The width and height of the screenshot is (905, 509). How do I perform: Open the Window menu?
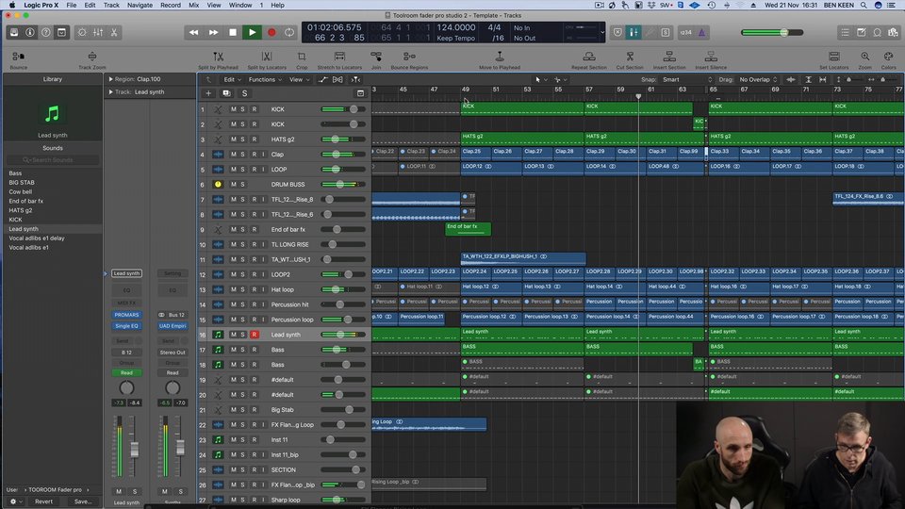[240, 5]
